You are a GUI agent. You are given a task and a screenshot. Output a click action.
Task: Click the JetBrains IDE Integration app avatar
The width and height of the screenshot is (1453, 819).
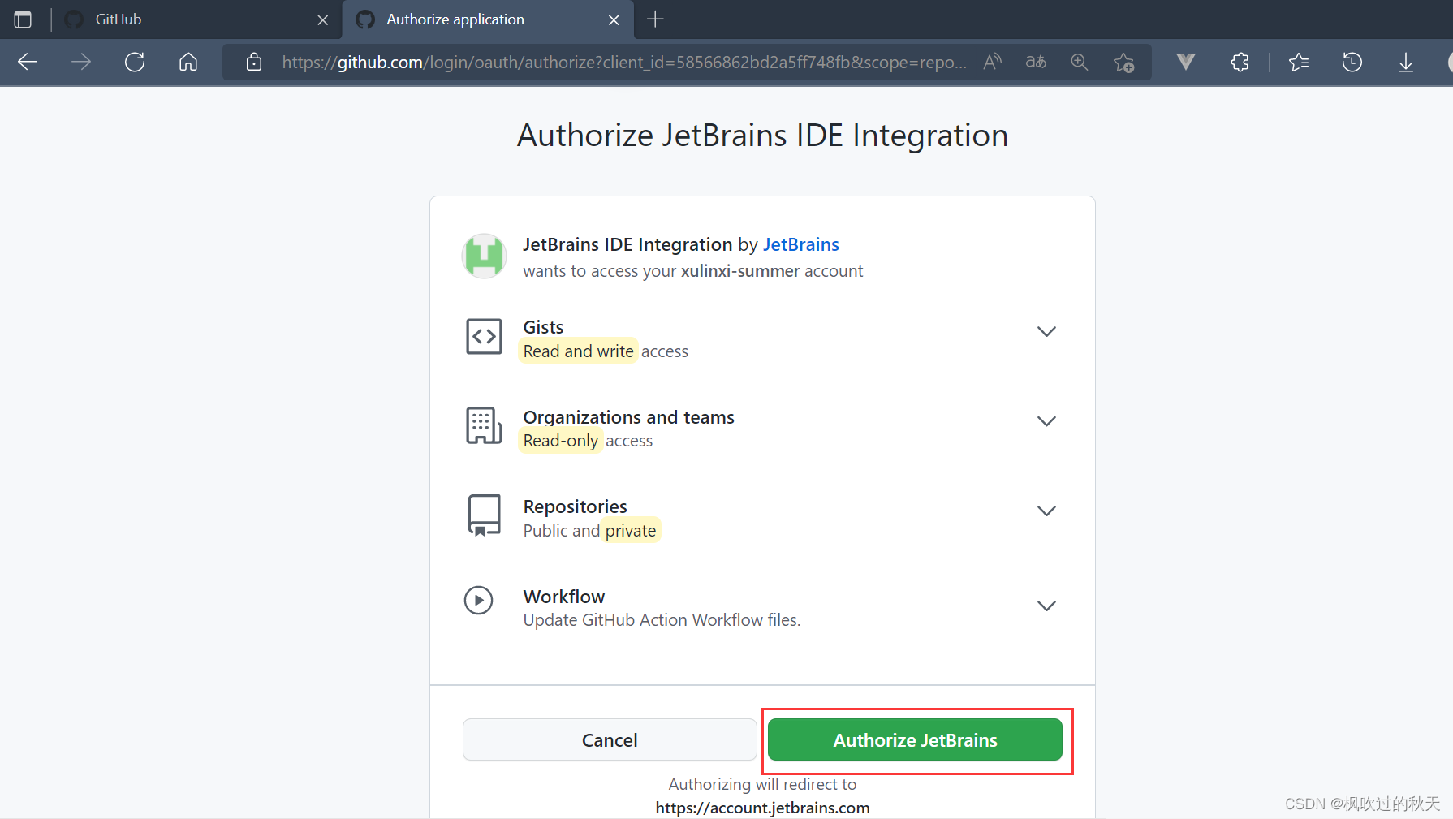pos(484,256)
